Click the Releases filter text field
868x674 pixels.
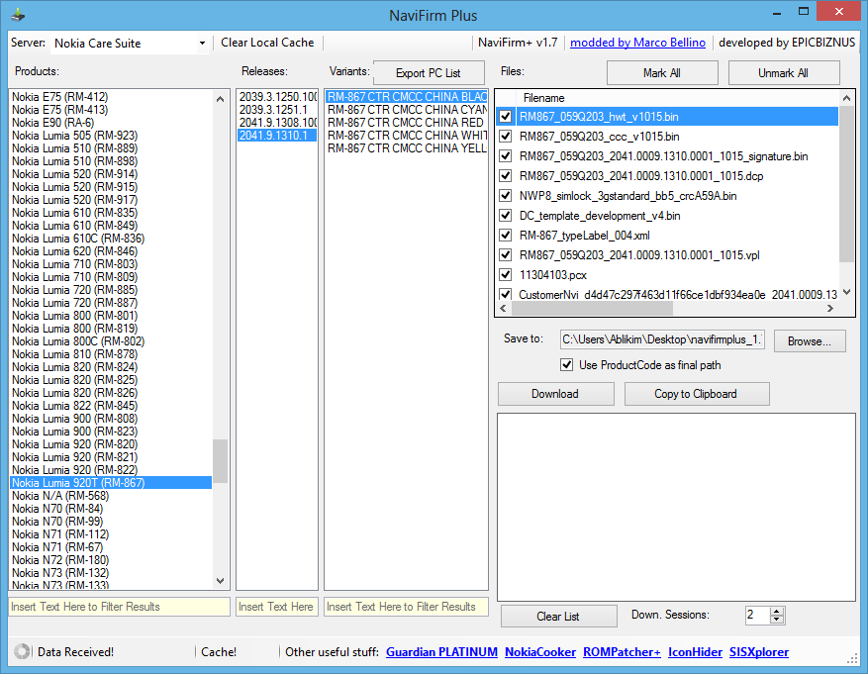[277, 607]
